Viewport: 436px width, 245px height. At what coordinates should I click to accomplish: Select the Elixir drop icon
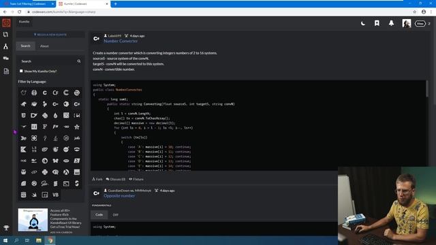pyautogui.click(x=55, y=116)
